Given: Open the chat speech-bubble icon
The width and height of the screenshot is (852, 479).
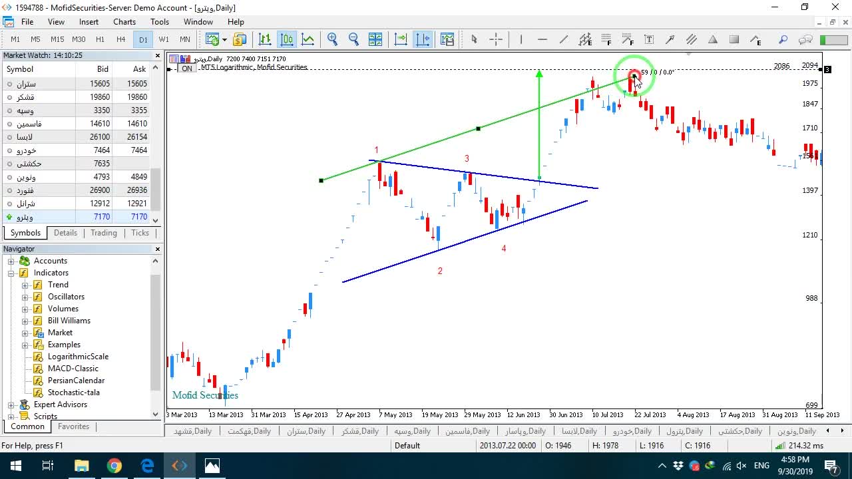Looking at the screenshot, I should tap(805, 39).
